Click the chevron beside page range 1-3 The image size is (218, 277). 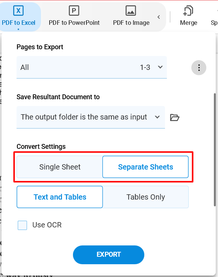pyautogui.click(x=160, y=67)
